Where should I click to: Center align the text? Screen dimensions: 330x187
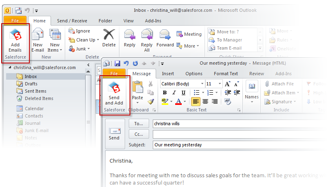(x=205, y=102)
